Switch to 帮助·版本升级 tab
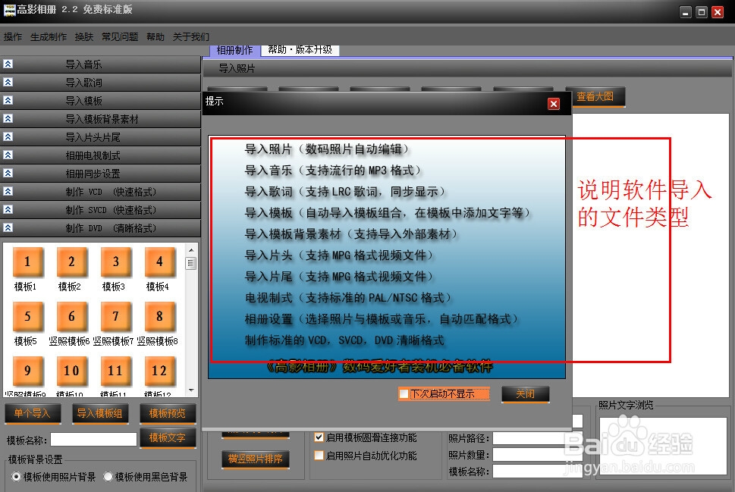Image resolution: width=735 pixels, height=492 pixels. coord(300,50)
